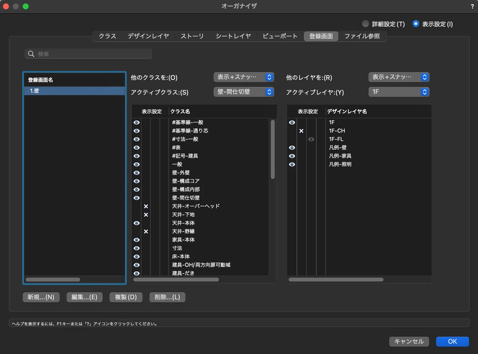The image size is (478, 354).
Task: Click the eye icon for 建具-だき class
Action: [137, 273]
